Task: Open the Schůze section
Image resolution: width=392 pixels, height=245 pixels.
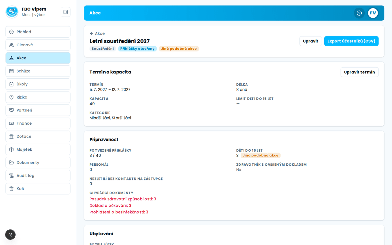Action: [x=38, y=71]
